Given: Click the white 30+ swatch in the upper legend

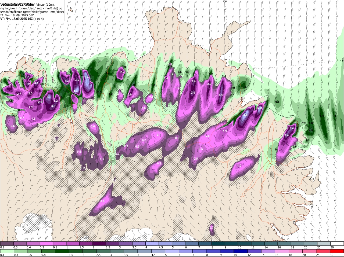Looking at the screenshot, I should coord(337,243).
